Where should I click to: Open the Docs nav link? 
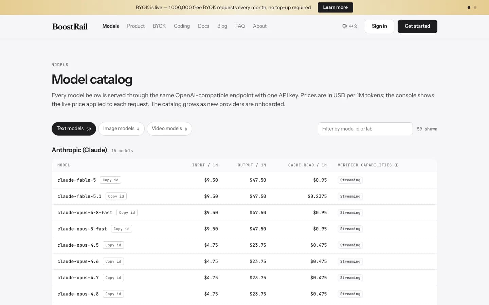coord(203,26)
